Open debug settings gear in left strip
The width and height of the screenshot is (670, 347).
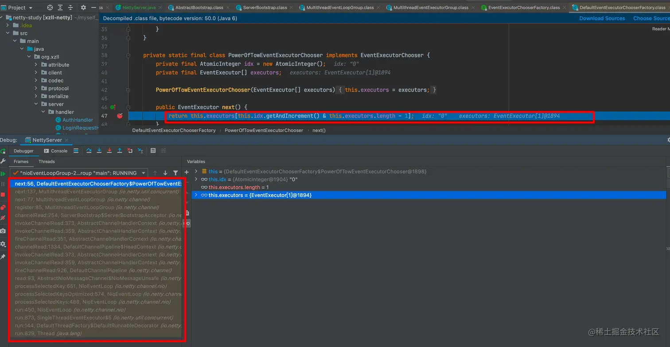pos(3,244)
